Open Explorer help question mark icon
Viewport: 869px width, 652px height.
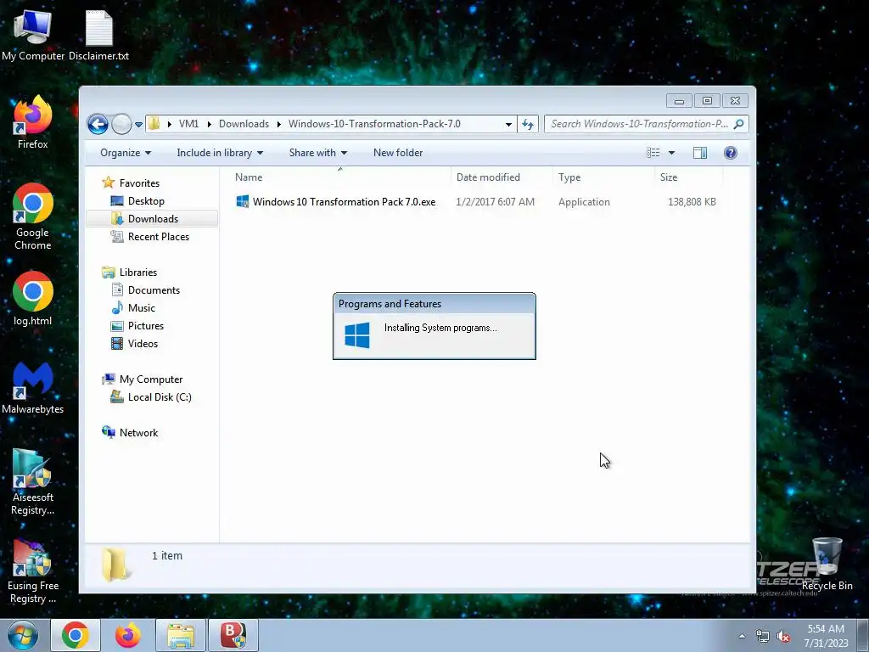(x=731, y=153)
